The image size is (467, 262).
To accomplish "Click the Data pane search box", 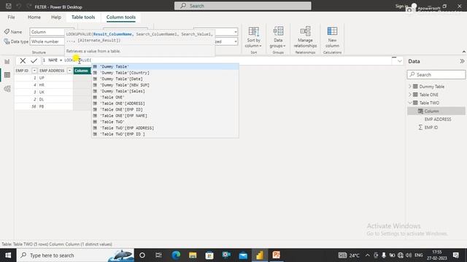I will (436, 74).
